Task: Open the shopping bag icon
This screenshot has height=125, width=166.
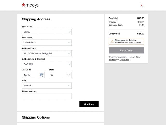Action: coord(141,5)
